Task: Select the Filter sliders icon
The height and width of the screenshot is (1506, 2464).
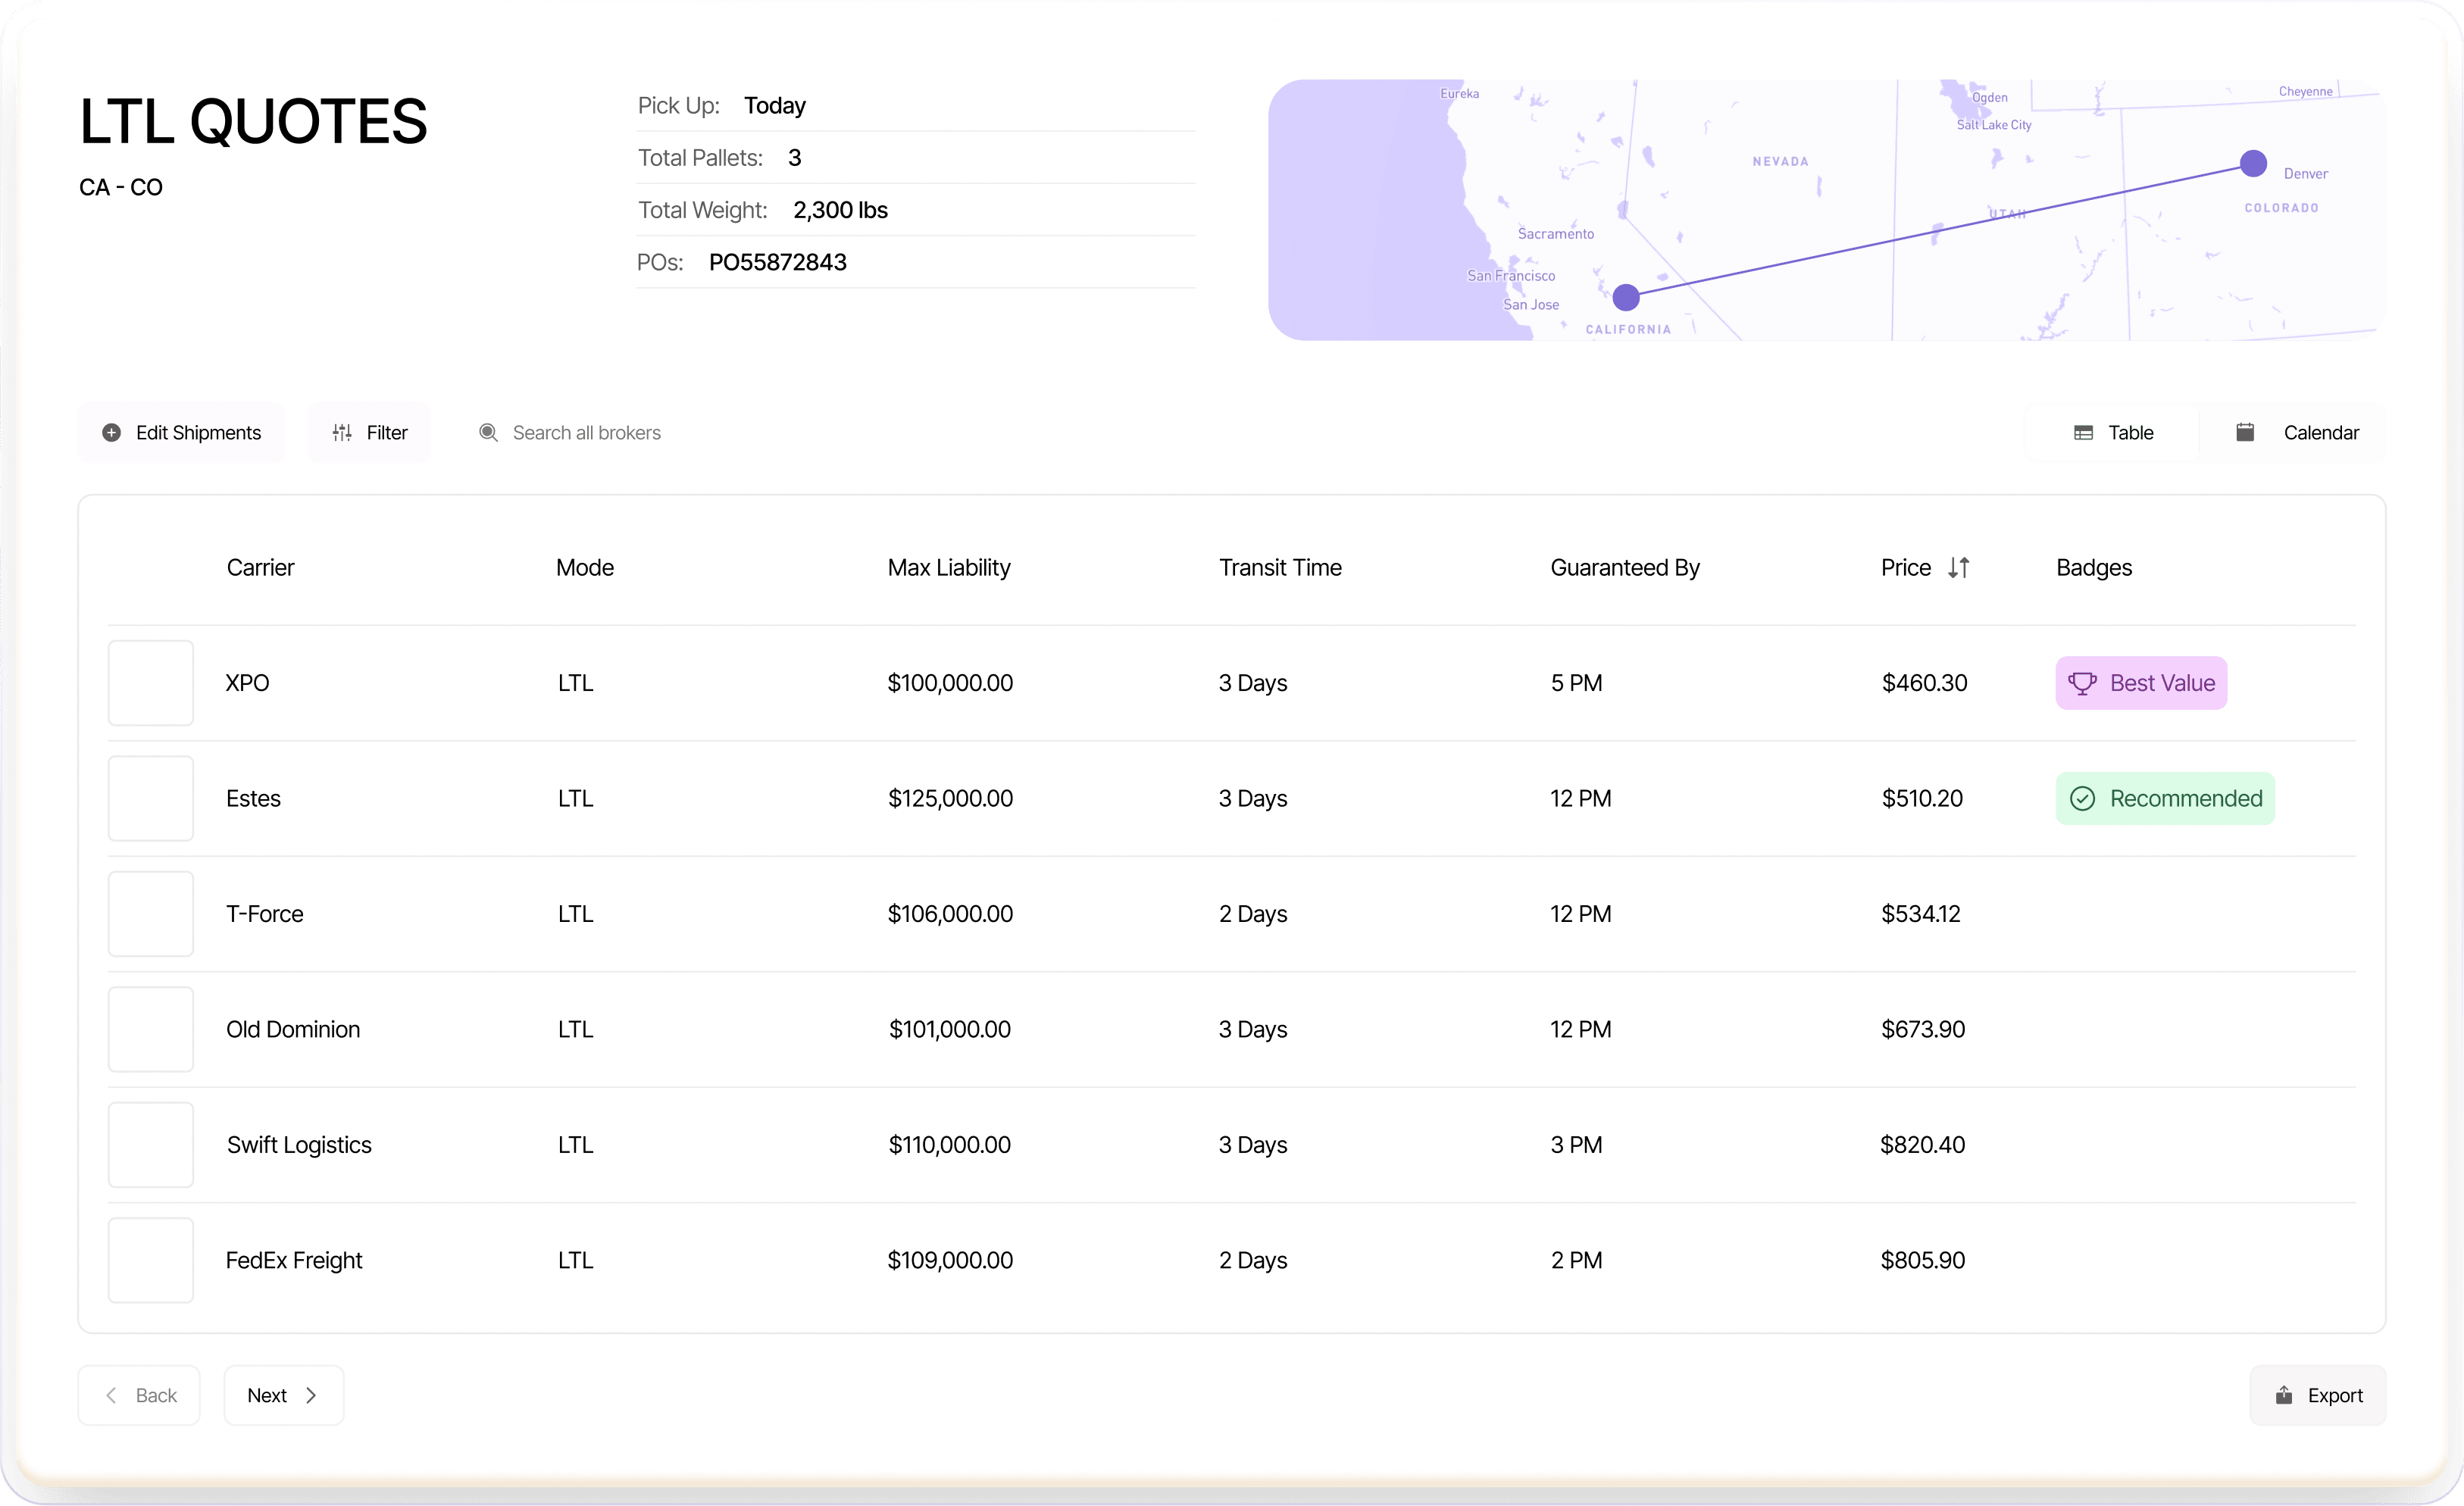Action: [341, 432]
